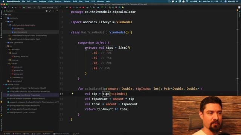Open the app run configuration dropdown
The width and height of the screenshot is (241, 135).
31,7
